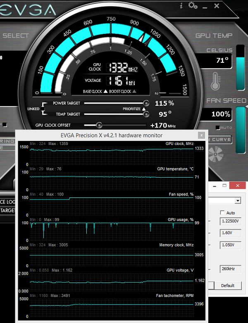Click the Min 1160 Max 3491 label
This screenshot has width=248, height=323.
(x=50, y=296)
